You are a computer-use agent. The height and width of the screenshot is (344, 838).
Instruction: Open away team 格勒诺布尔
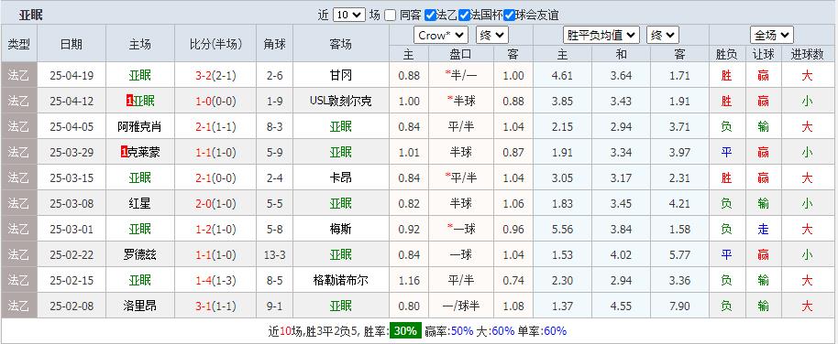[x=341, y=281]
